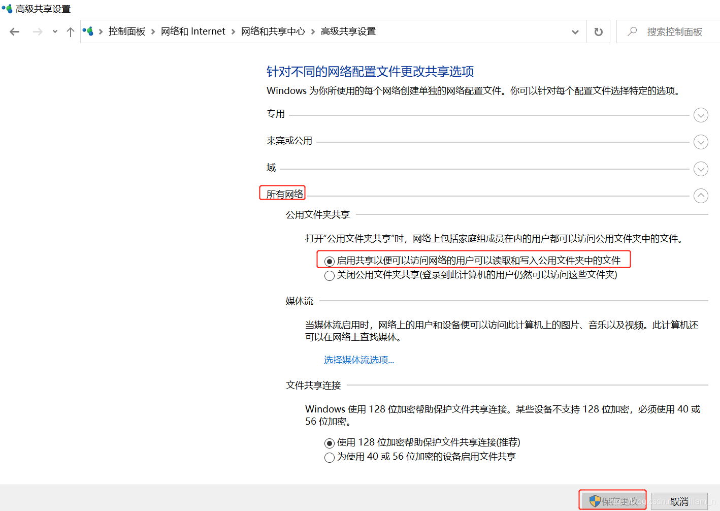Click the 域 profile label
Screen dimensions: 720x511
(271, 167)
